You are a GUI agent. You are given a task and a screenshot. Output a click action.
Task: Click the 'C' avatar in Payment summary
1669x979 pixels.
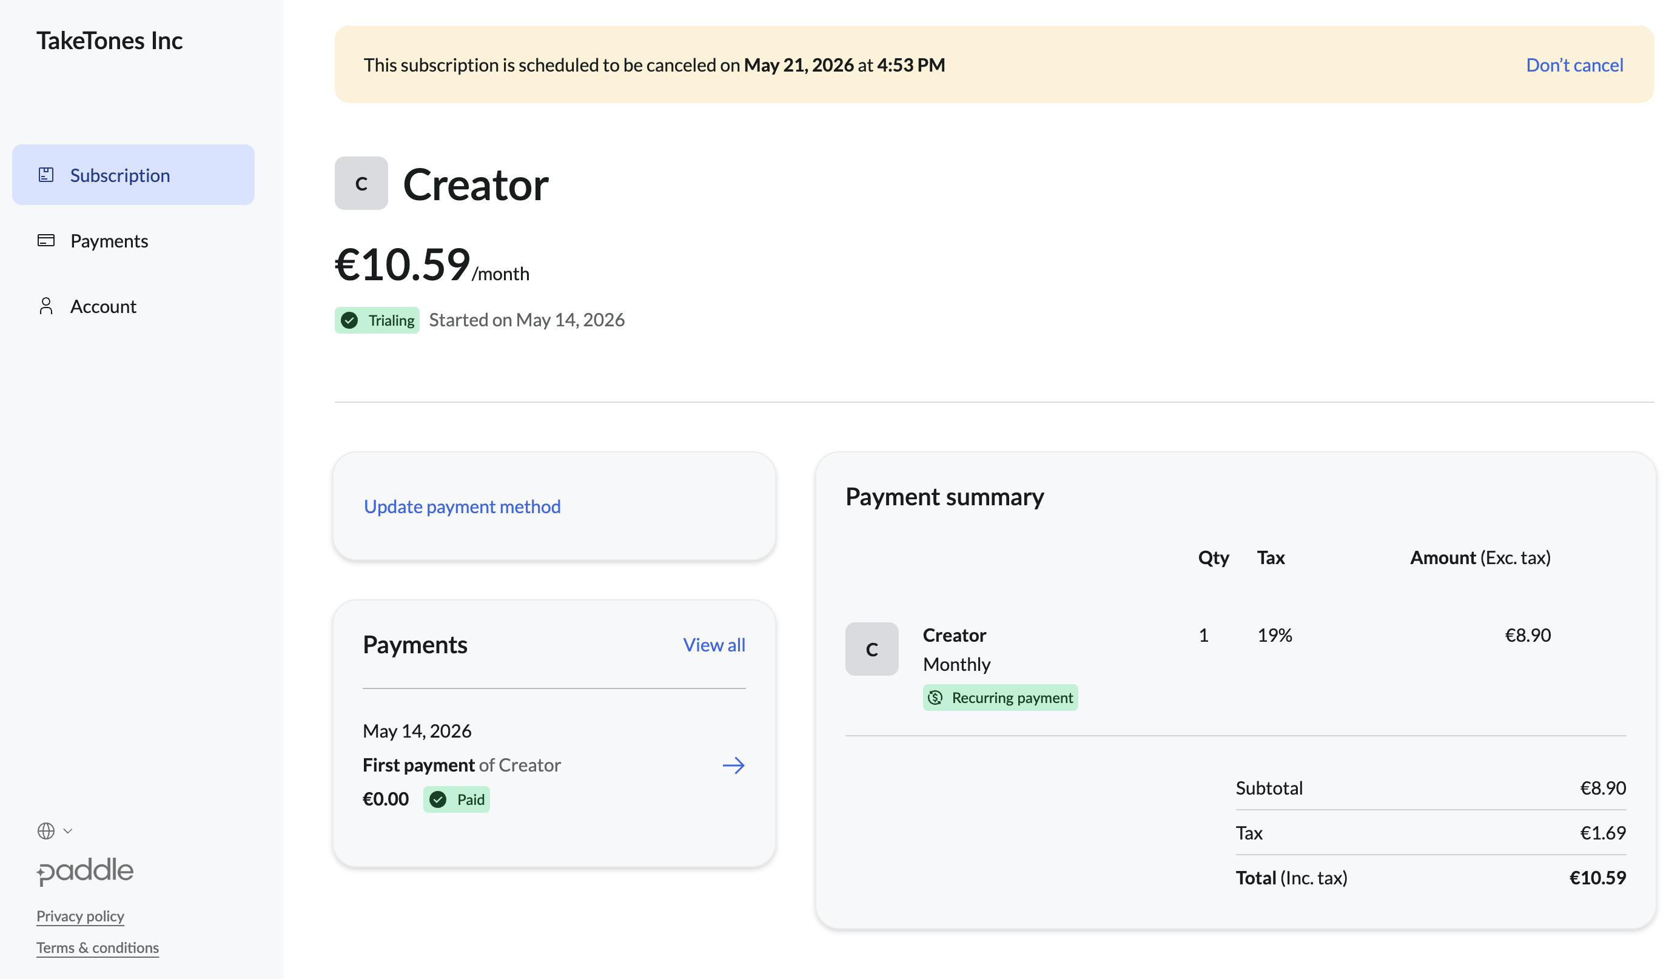[871, 649]
